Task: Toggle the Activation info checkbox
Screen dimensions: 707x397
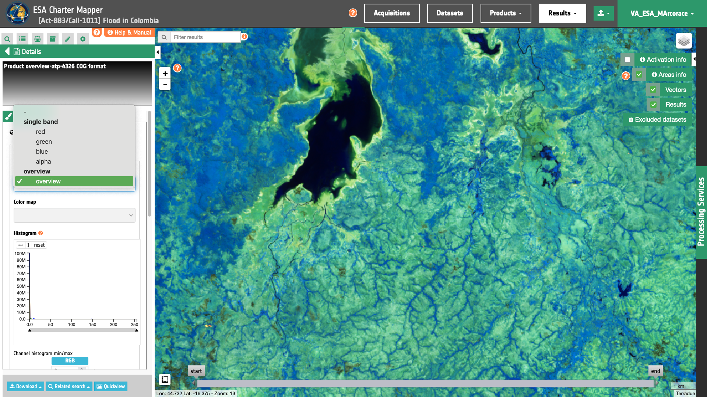Action: [x=627, y=60]
